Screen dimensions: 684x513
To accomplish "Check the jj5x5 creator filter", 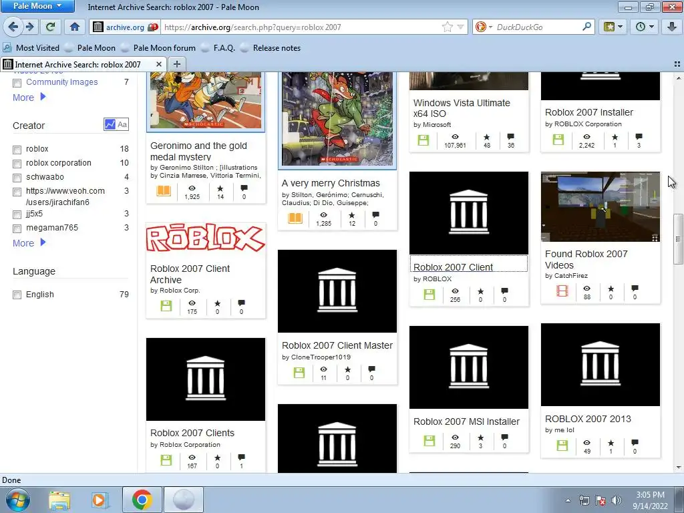I will (x=17, y=214).
